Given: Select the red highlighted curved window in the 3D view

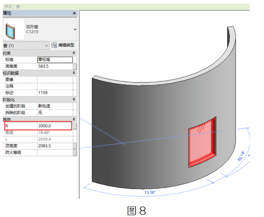Looking at the screenshot, I should (202, 142).
